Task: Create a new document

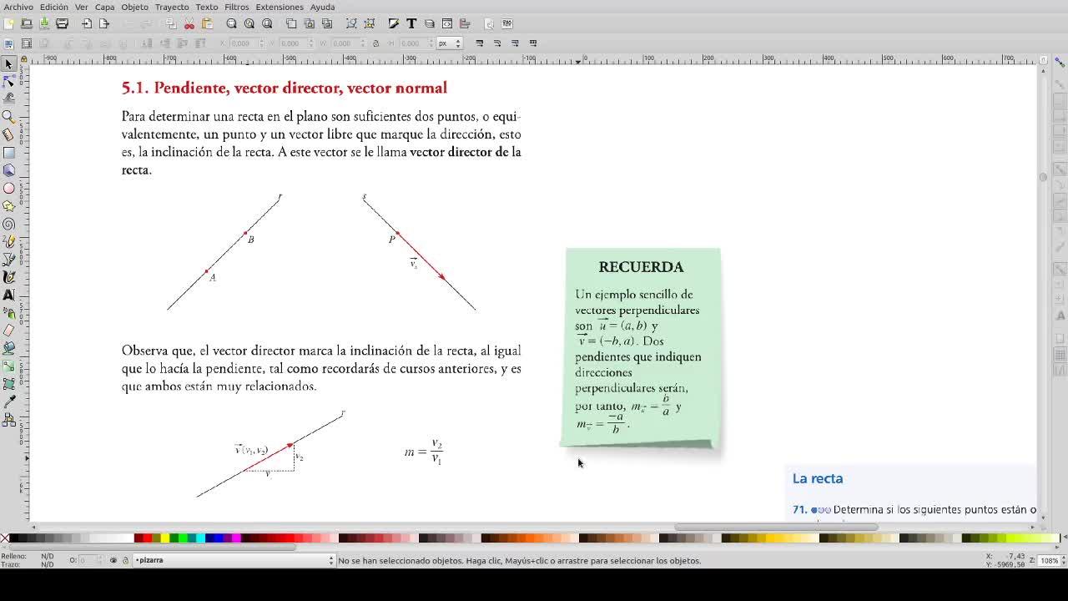Action: coord(9,23)
